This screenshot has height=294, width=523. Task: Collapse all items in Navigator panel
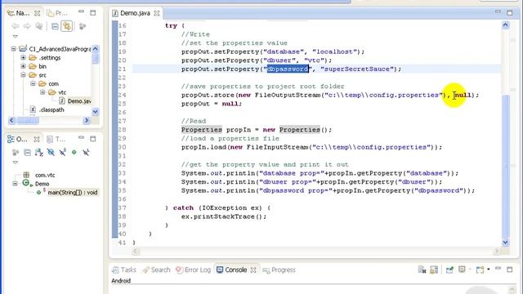[55, 26]
